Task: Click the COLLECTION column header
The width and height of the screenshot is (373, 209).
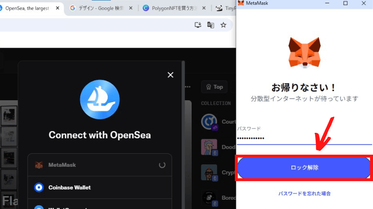Action: click(216, 103)
